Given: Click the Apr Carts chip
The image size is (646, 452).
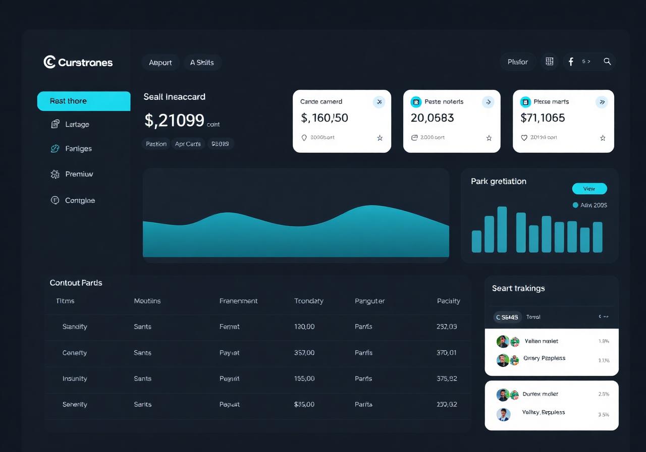Looking at the screenshot, I should 188,144.
